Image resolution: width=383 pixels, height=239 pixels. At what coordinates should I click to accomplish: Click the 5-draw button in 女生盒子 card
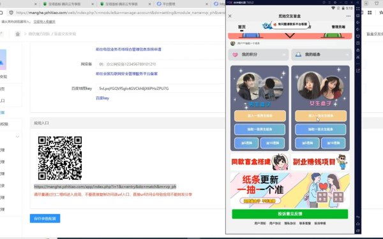pos(307,143)
